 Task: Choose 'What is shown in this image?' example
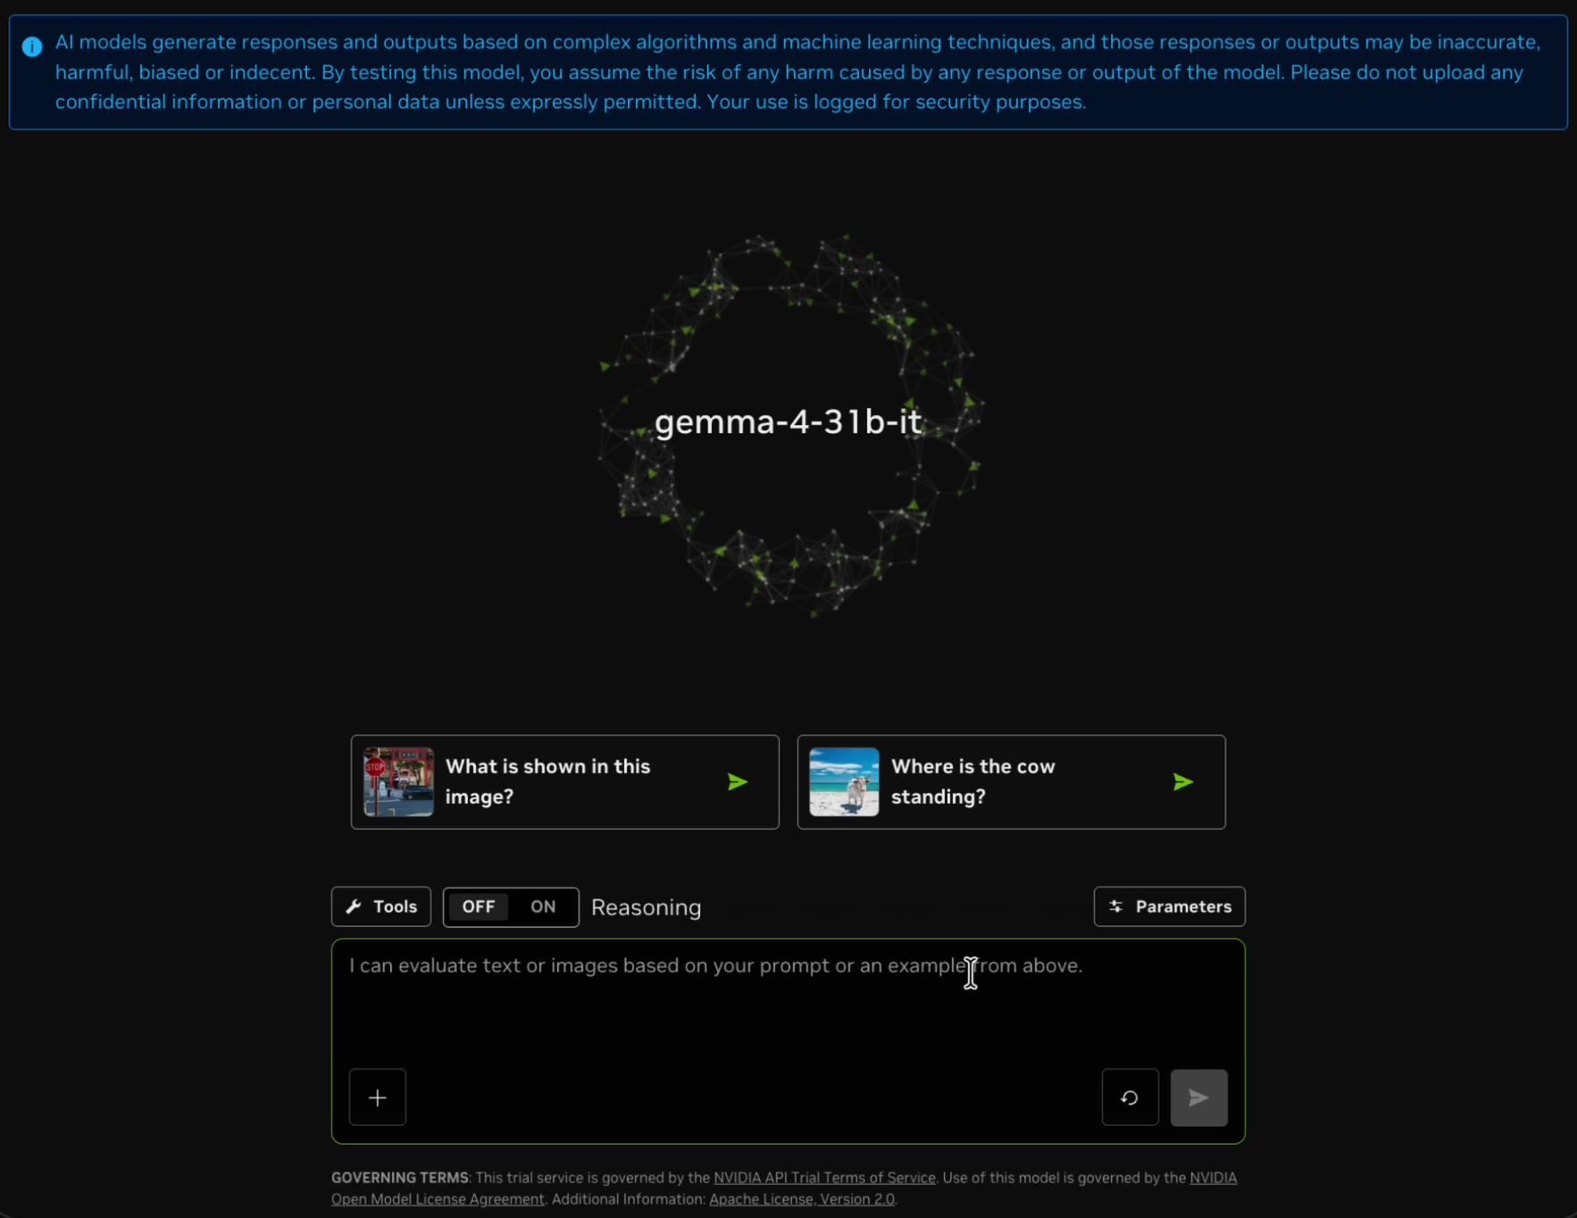click(564, 782)
